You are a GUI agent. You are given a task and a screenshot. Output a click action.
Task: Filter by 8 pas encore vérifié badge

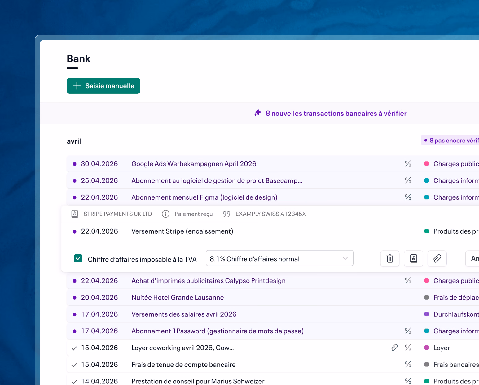451,140
